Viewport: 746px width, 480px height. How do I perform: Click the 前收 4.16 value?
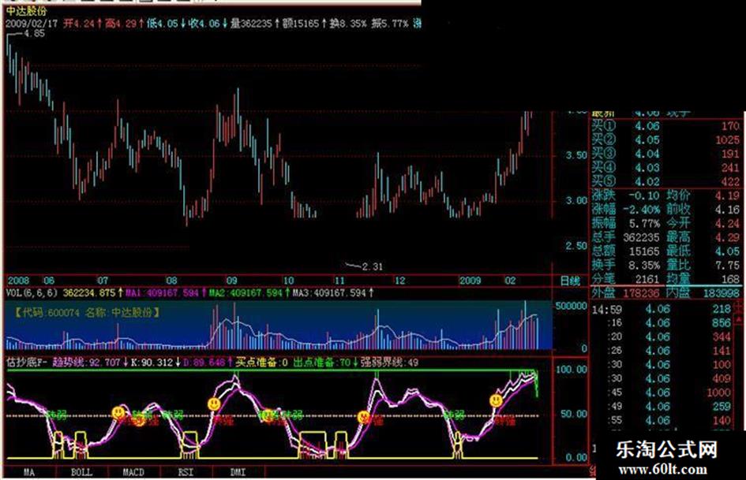(727, 209)
